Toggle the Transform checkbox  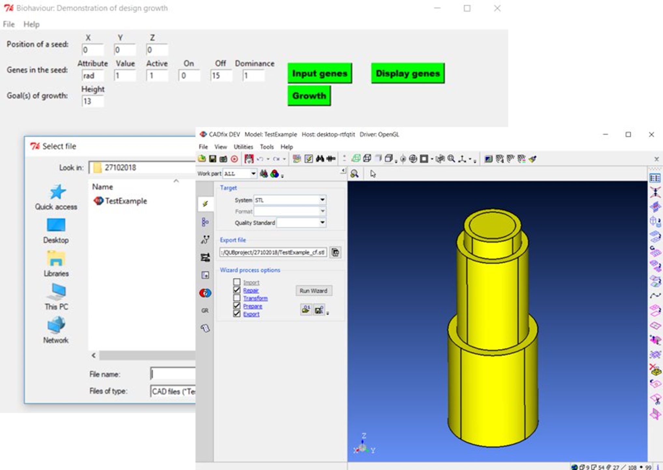237,298
